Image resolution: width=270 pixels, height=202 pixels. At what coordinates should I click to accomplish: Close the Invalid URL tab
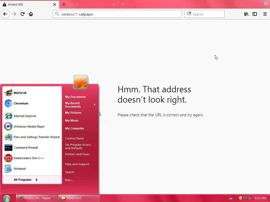(54, 4)
